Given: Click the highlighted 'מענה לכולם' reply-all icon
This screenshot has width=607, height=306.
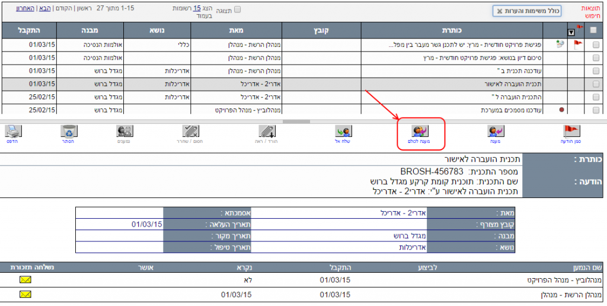Looking at the screenshot, I should [x=420, y=131].
